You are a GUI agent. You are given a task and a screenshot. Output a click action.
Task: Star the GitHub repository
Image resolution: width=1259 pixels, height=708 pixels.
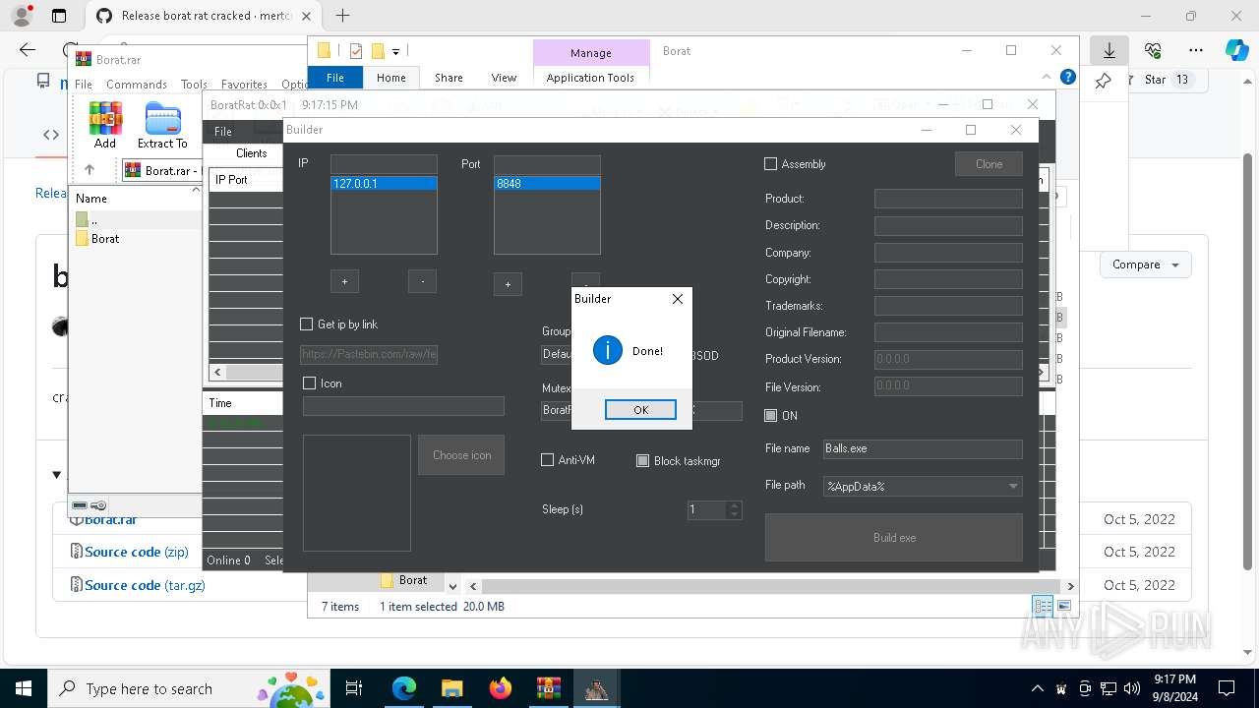click(x=1157, y=80)
